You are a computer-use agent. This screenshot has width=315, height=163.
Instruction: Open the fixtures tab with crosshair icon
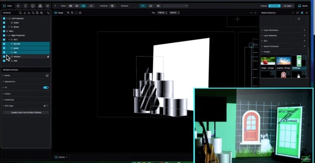point(18,6)
